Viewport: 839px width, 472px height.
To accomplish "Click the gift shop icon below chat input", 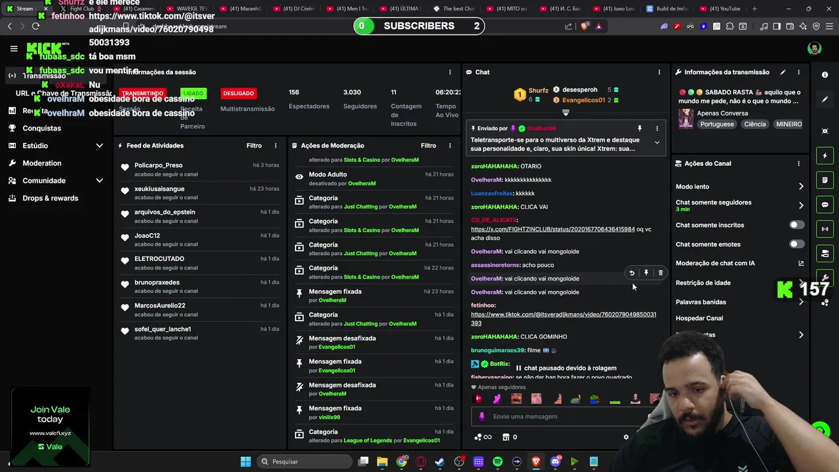I will pos(505,437).
